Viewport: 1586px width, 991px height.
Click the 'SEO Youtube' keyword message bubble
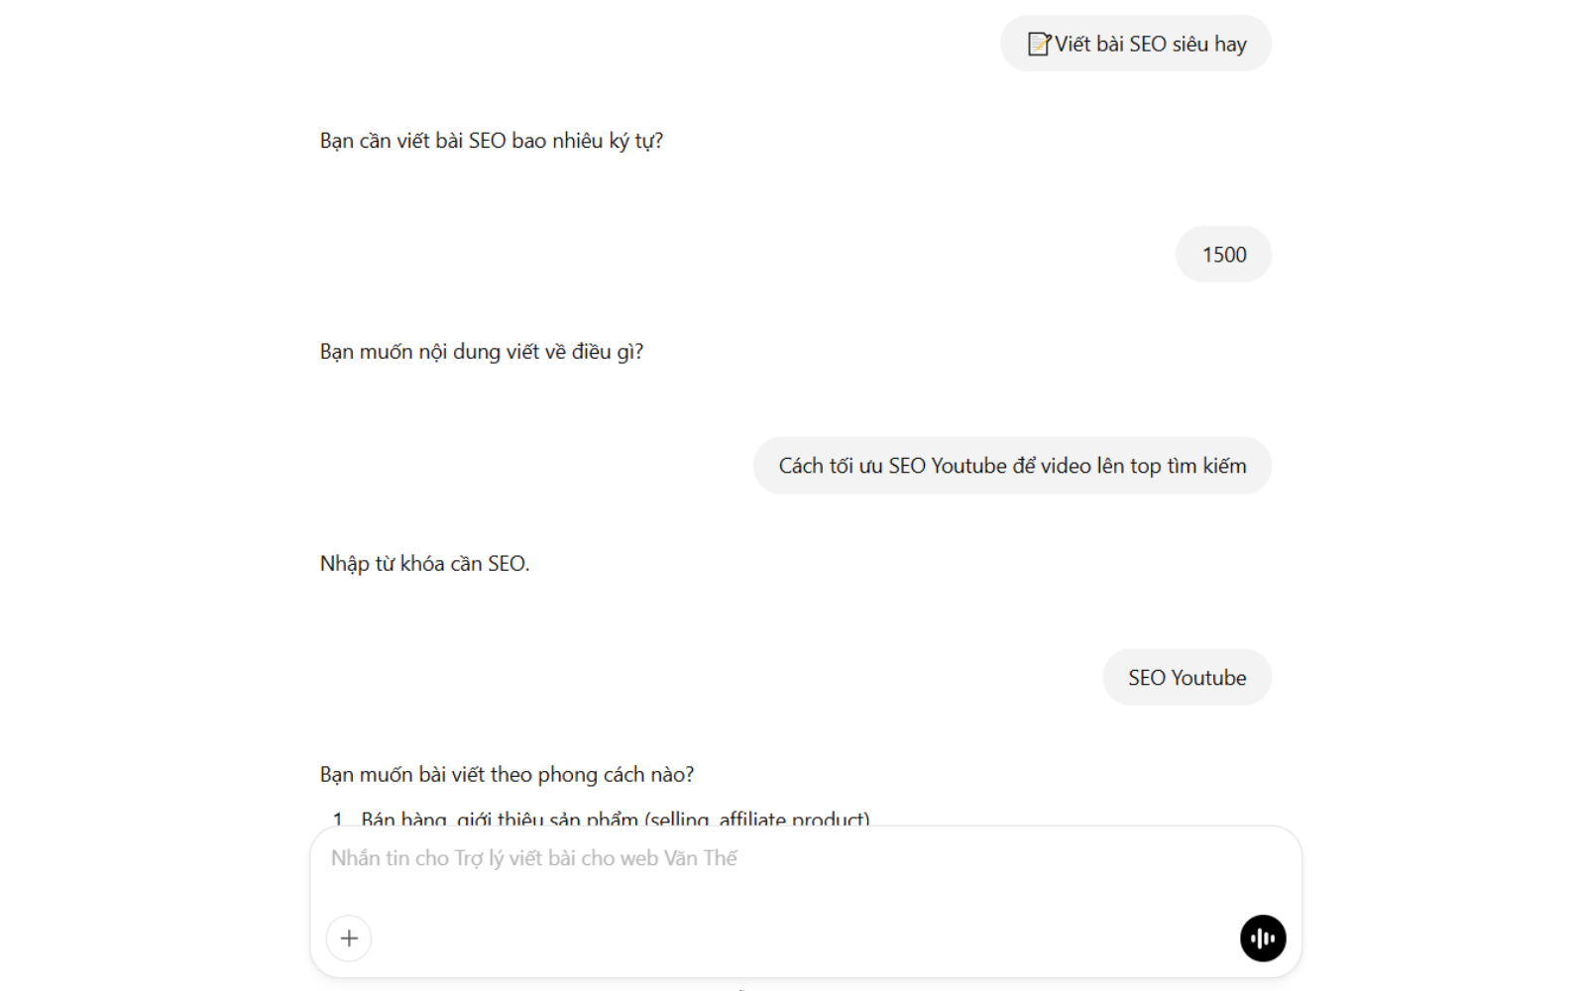tap(1187, 678)
